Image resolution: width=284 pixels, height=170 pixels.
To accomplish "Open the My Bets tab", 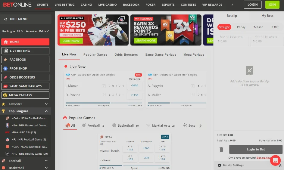I will coord(267,16).
